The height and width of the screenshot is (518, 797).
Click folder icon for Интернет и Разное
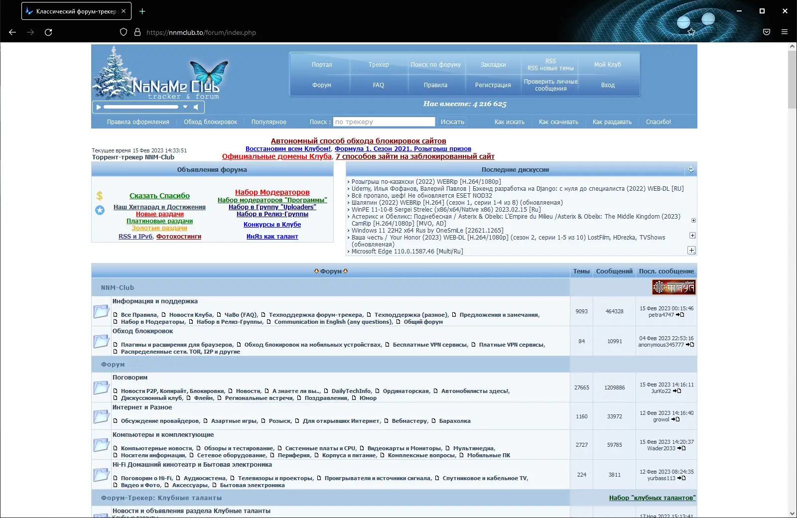[x=101, y=416]
